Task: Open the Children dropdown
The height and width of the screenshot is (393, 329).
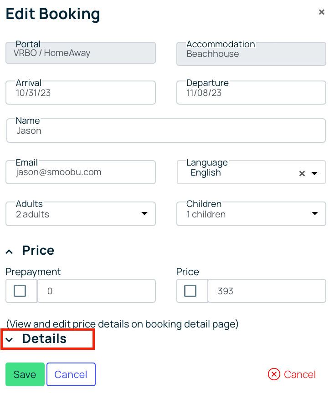Action: click(251, 214)
